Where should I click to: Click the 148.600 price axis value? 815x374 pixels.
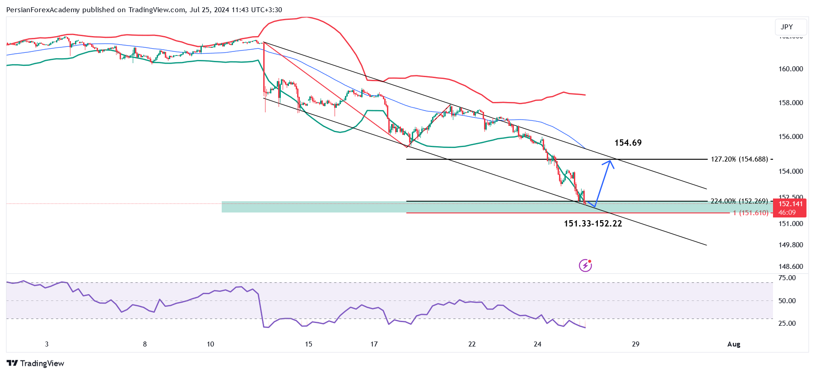coord(791,267)
